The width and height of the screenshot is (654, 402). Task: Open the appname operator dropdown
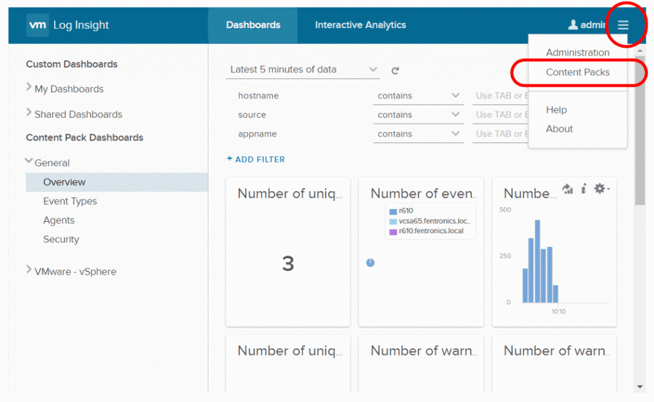[x=418, y=134]
